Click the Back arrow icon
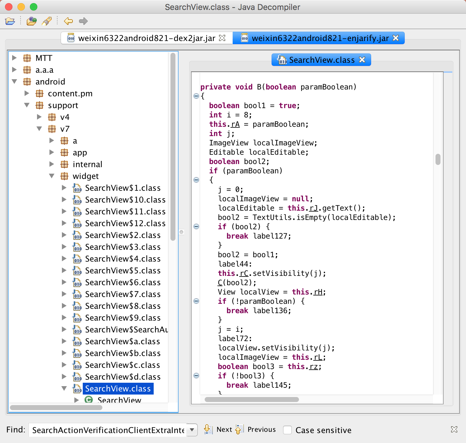The width and height of the screenshot is (466, 443). pos(68,21)
